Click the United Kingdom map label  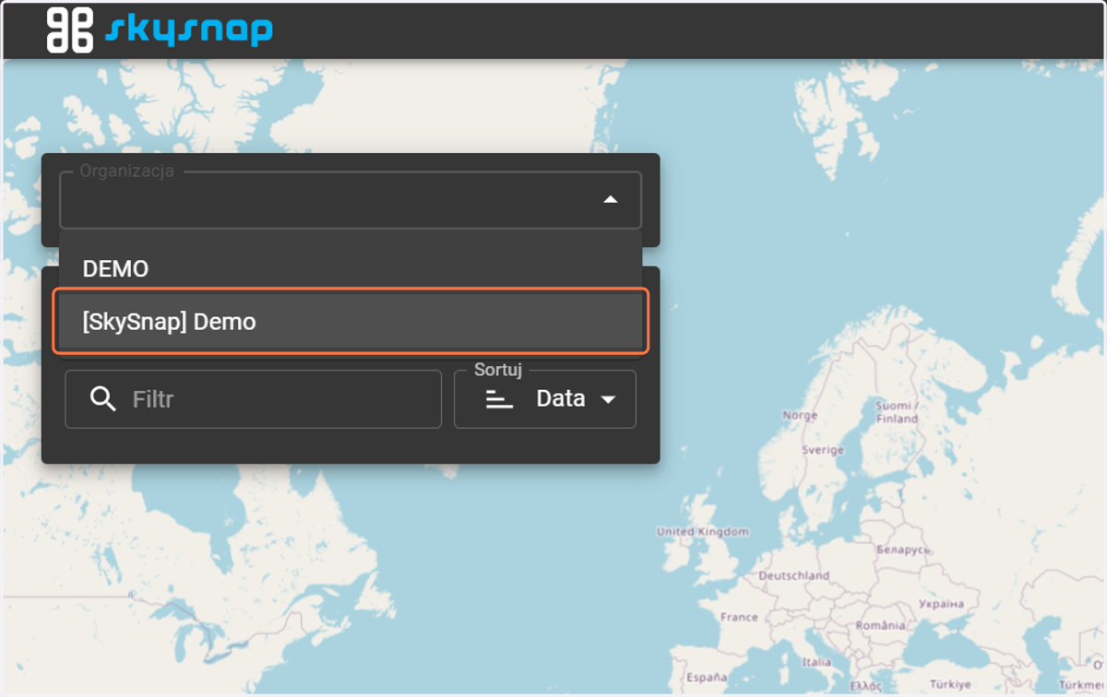click(x=702, y=532)
